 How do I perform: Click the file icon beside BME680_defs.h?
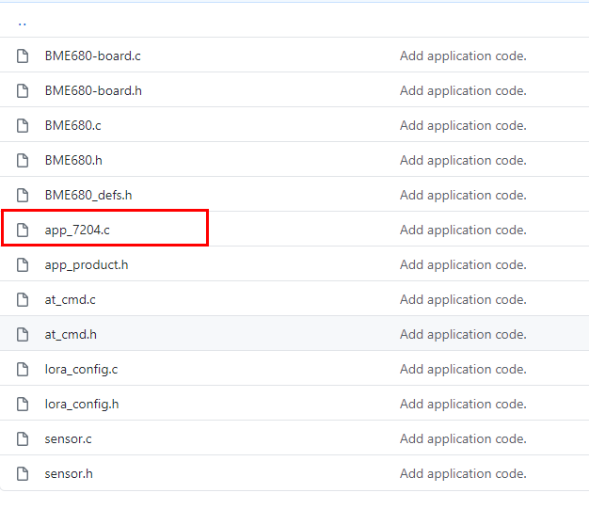23,196
